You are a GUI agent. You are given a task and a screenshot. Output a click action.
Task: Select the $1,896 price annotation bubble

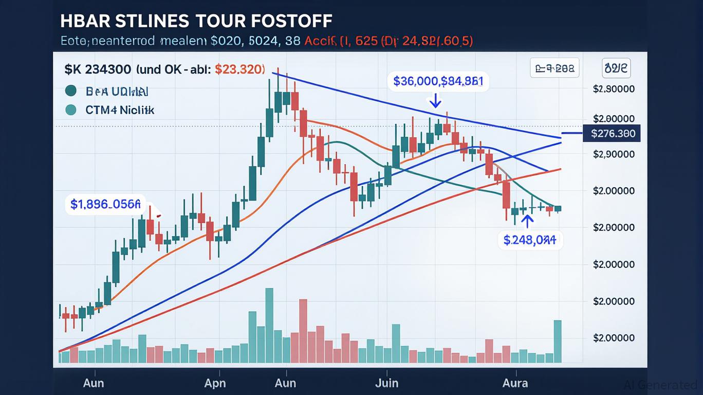105,204
